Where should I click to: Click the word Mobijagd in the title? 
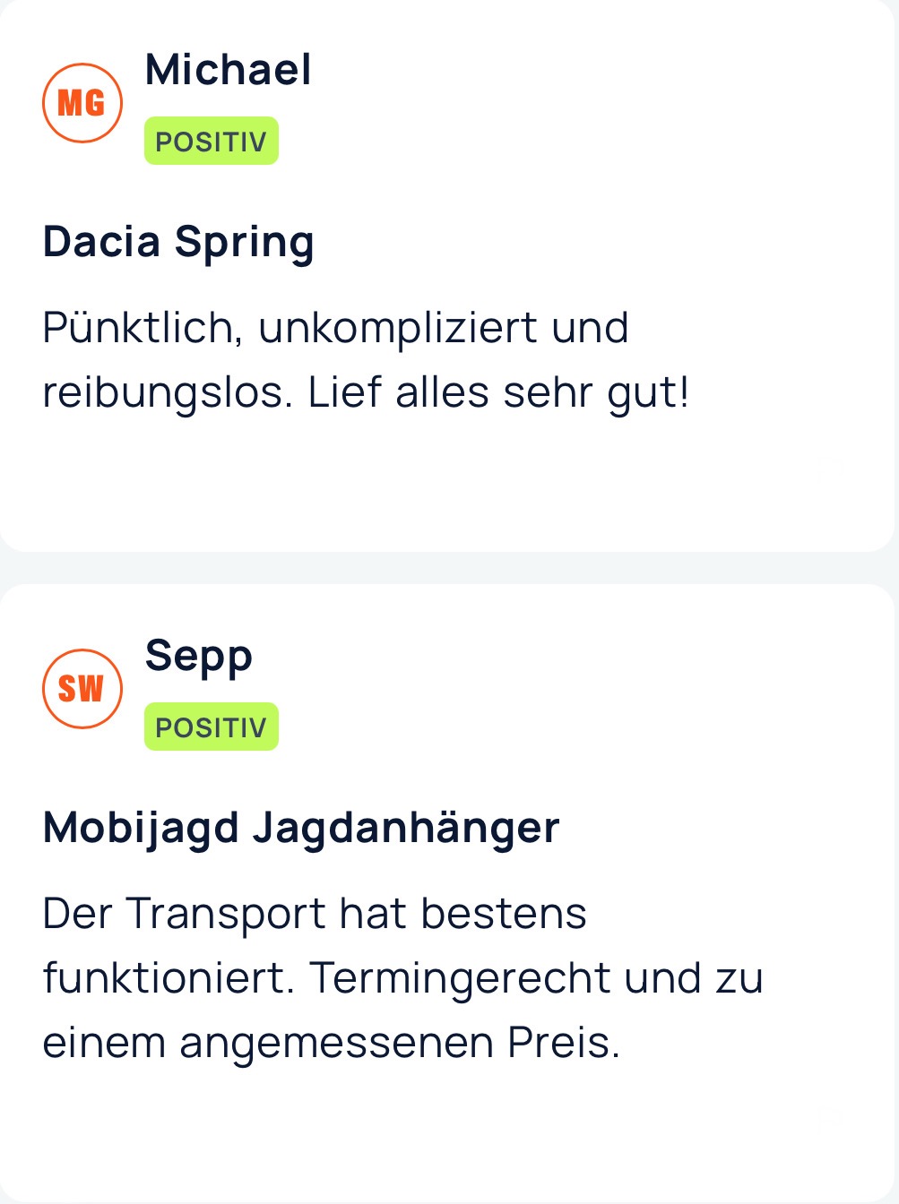[x=141, y=829]
